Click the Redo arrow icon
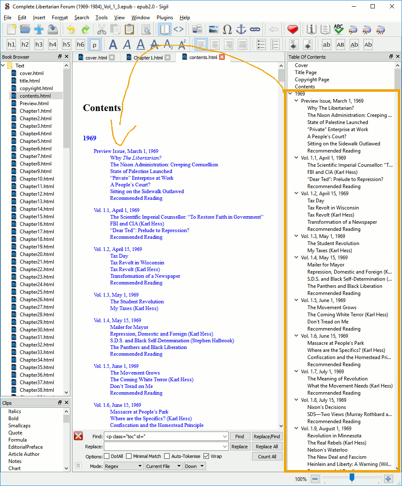Image resolution: width=402 pixels, height=486 pixels. tap(85, 29)
